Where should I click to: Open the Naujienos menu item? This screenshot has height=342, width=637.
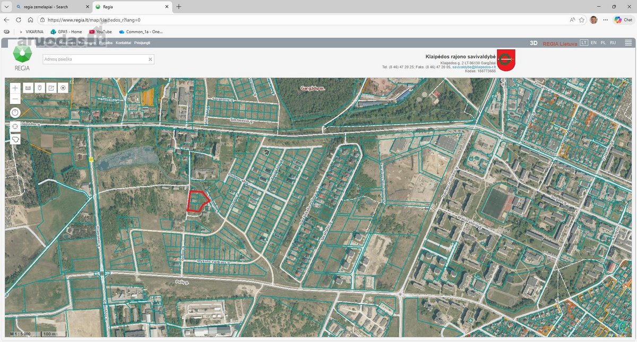click(67, 43)
